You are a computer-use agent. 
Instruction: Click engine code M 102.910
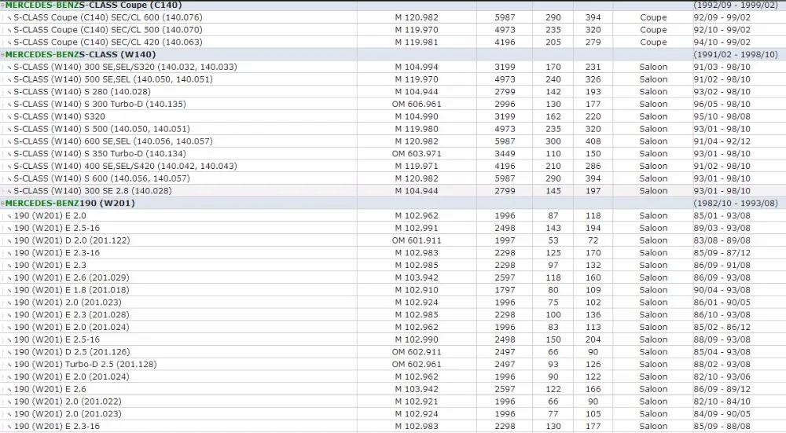coord(417,290)
